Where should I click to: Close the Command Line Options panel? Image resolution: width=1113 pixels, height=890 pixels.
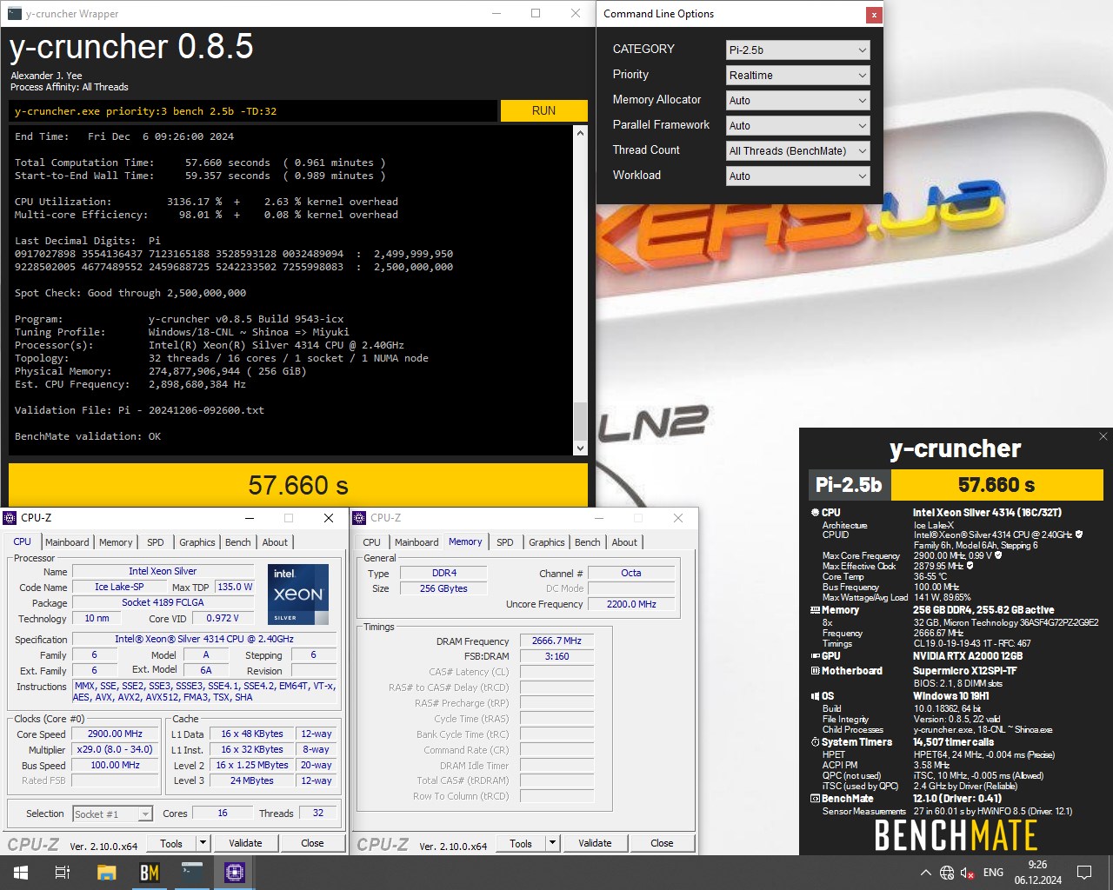pyautogui.click(x=873, y=15)
